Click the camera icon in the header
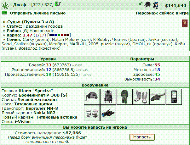The image size is (190, 145). point(147,5)
